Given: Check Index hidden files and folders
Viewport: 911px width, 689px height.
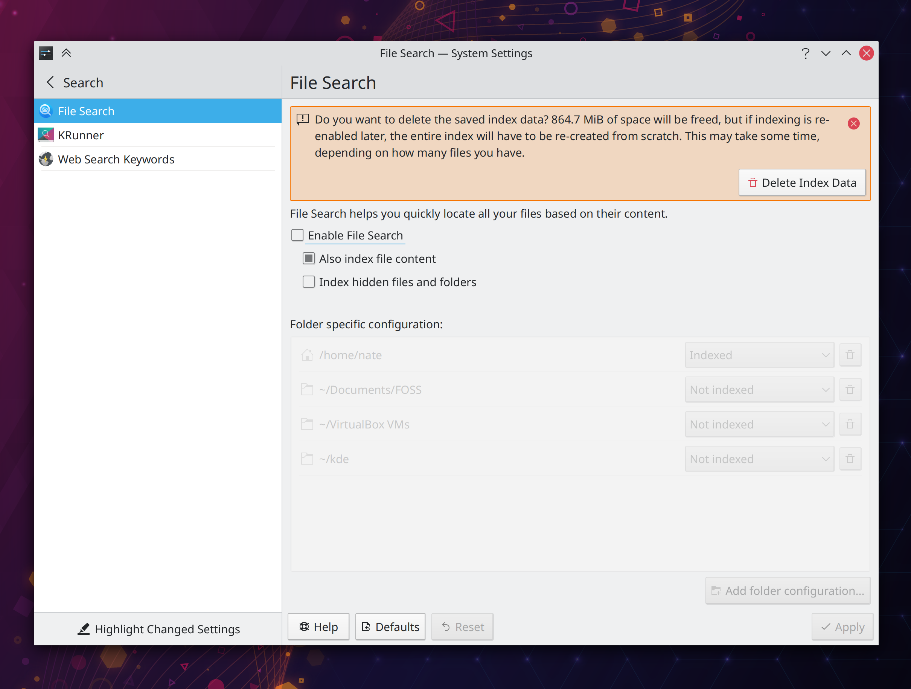Looking at the screenshot, I should coord(308,282).
